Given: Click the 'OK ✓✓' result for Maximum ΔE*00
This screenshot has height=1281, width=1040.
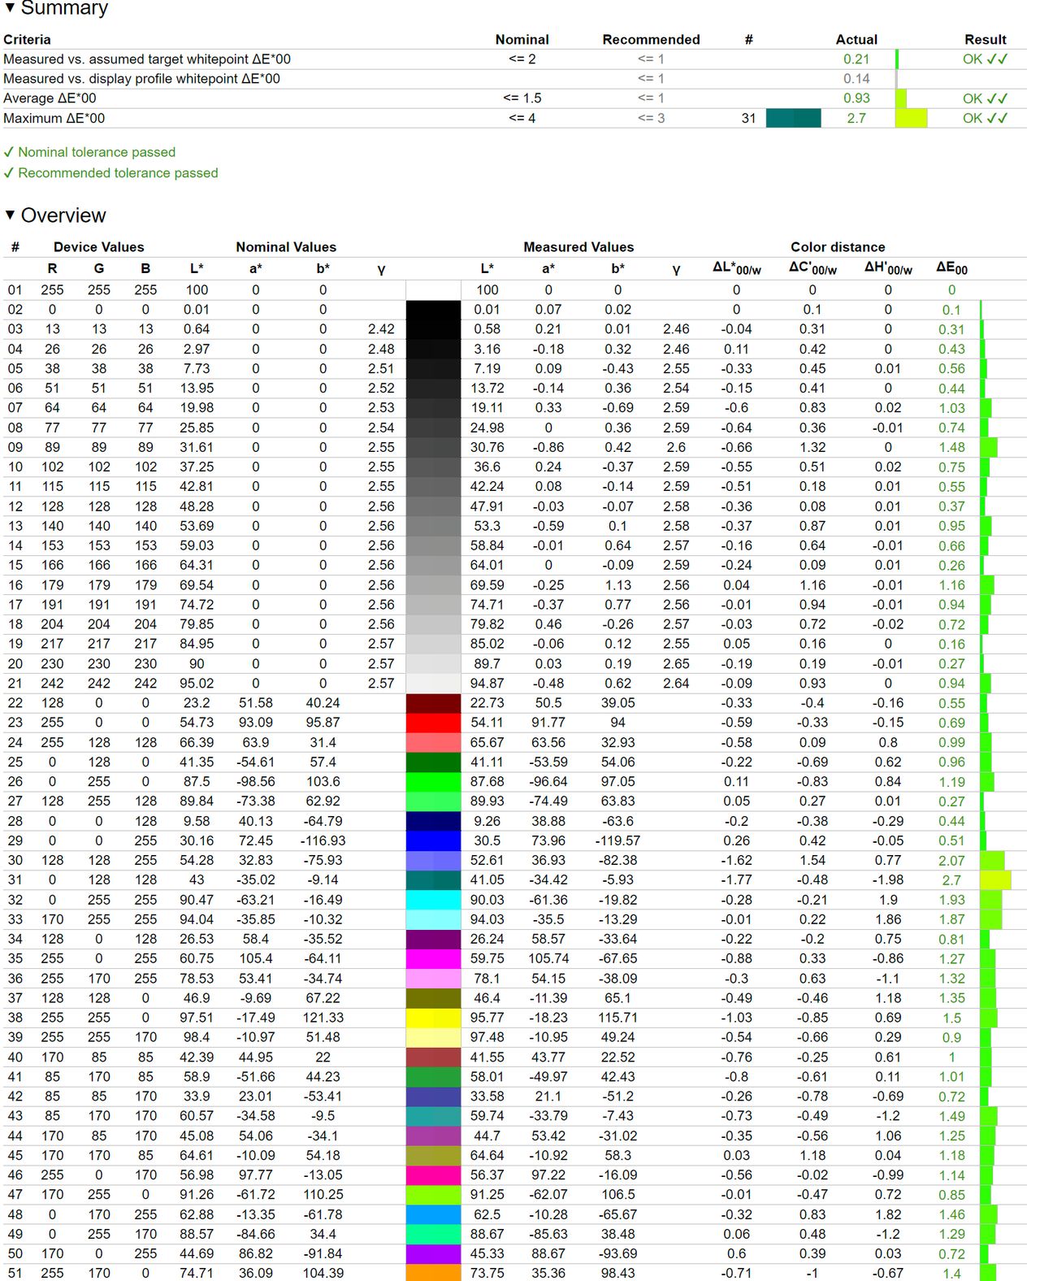Looking at the screenshot, I should tap(986, 118).
